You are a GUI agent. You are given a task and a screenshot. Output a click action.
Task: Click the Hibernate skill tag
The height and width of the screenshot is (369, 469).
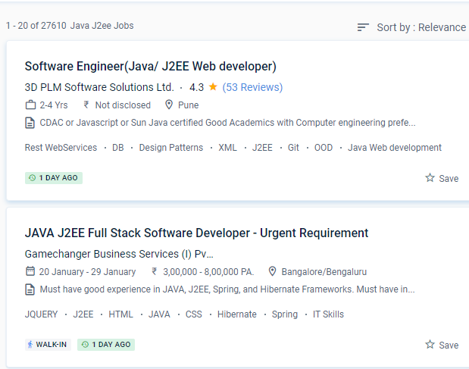tap(236, 314)
